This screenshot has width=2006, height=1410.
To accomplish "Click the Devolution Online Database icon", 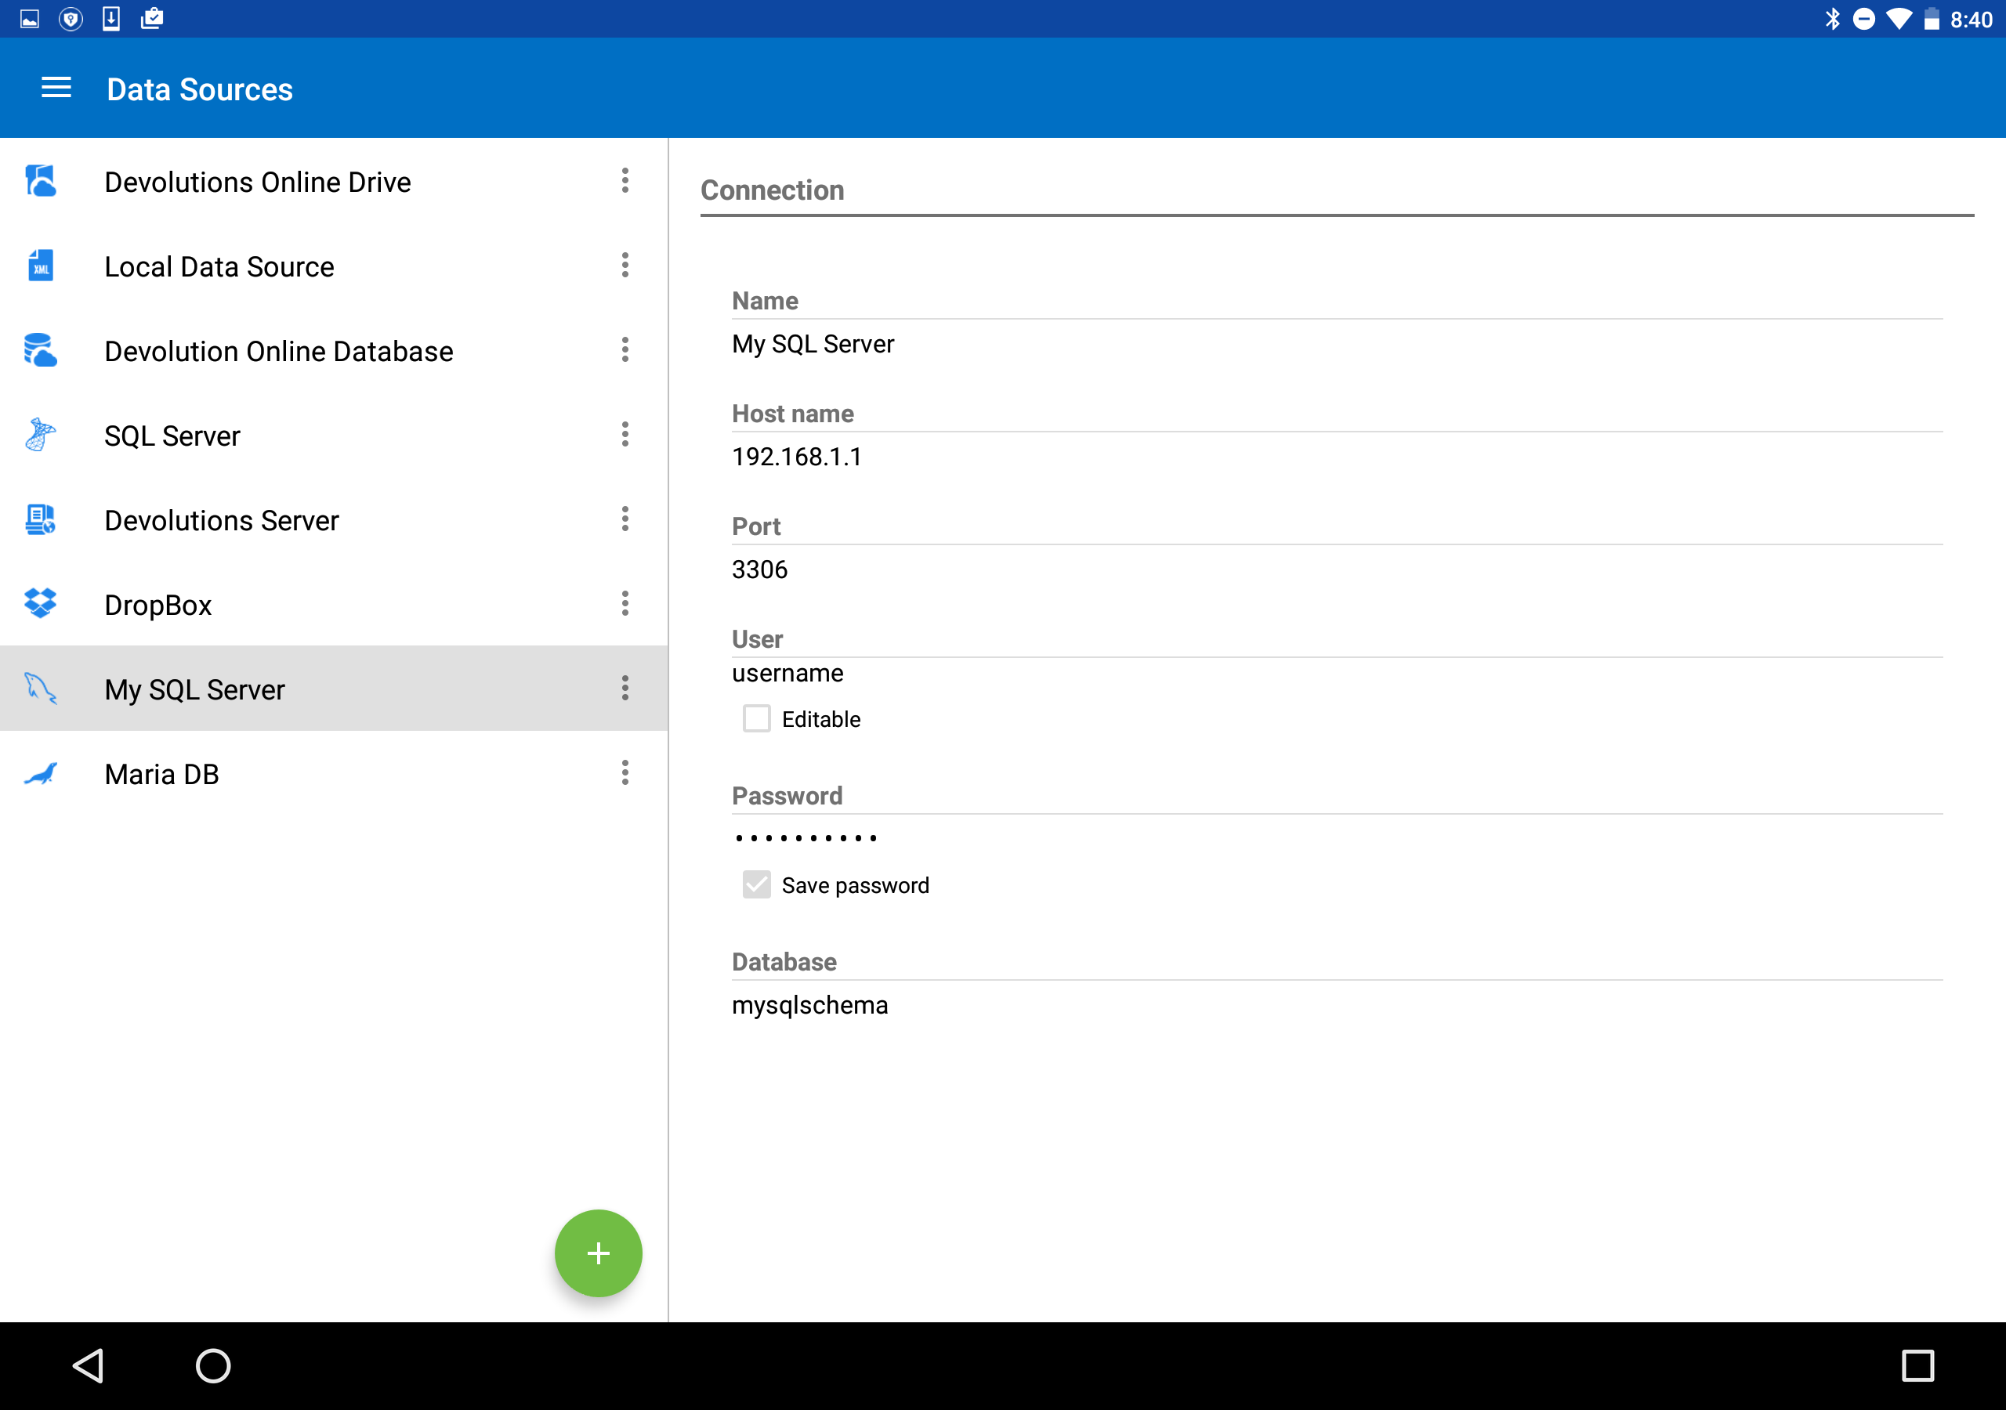I will click(40, 350).
